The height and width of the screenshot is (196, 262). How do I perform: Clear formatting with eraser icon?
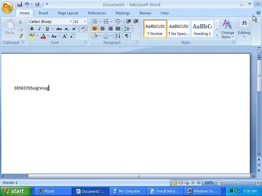pyautogui.click(x=84, y=29)
